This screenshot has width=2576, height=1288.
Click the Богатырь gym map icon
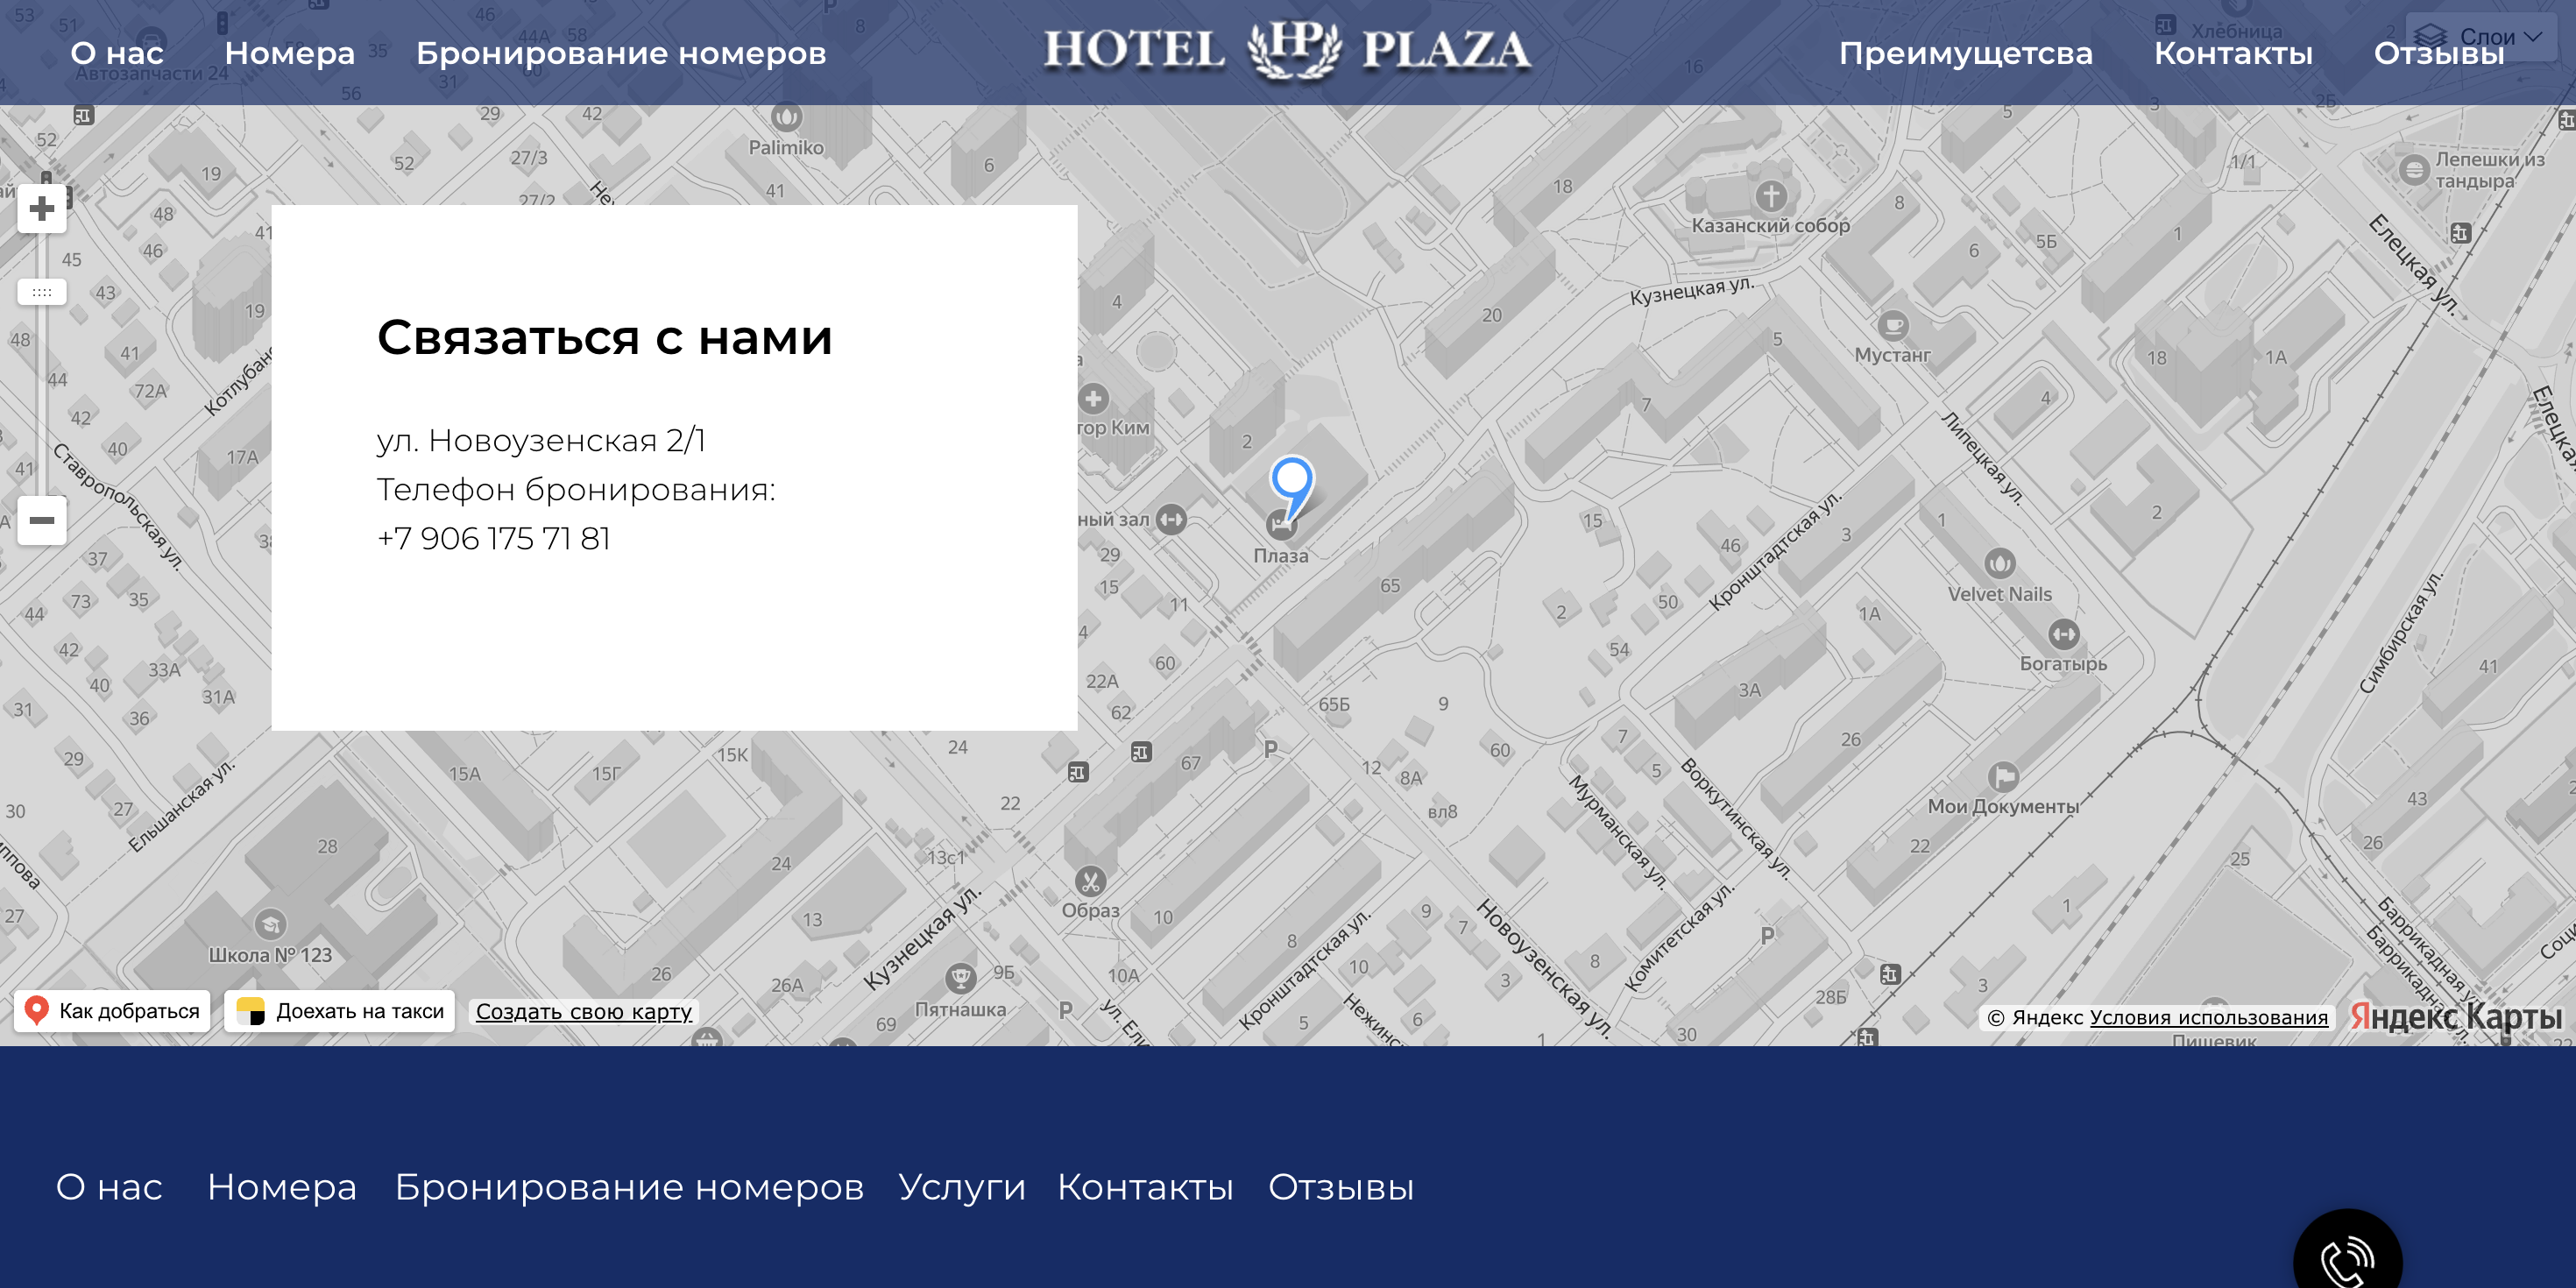[2063, 634]
